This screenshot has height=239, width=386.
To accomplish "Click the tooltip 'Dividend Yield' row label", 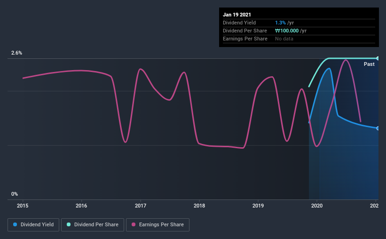I will click(239, 23).
